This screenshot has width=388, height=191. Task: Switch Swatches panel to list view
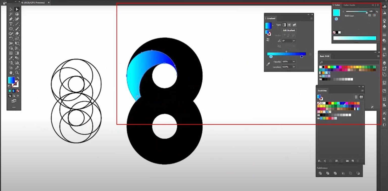pyautogui.click(x=356, y=97)
